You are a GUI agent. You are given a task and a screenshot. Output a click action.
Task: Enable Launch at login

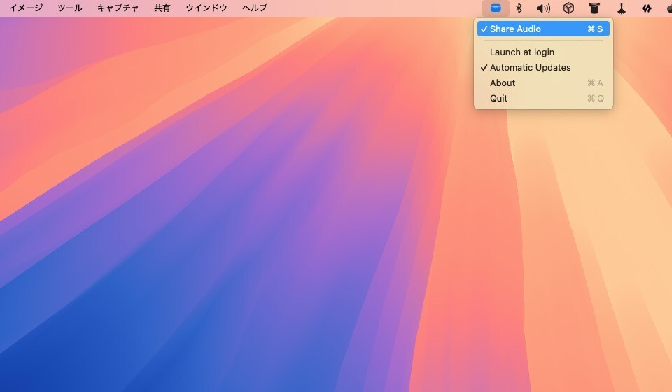(543, 52)
